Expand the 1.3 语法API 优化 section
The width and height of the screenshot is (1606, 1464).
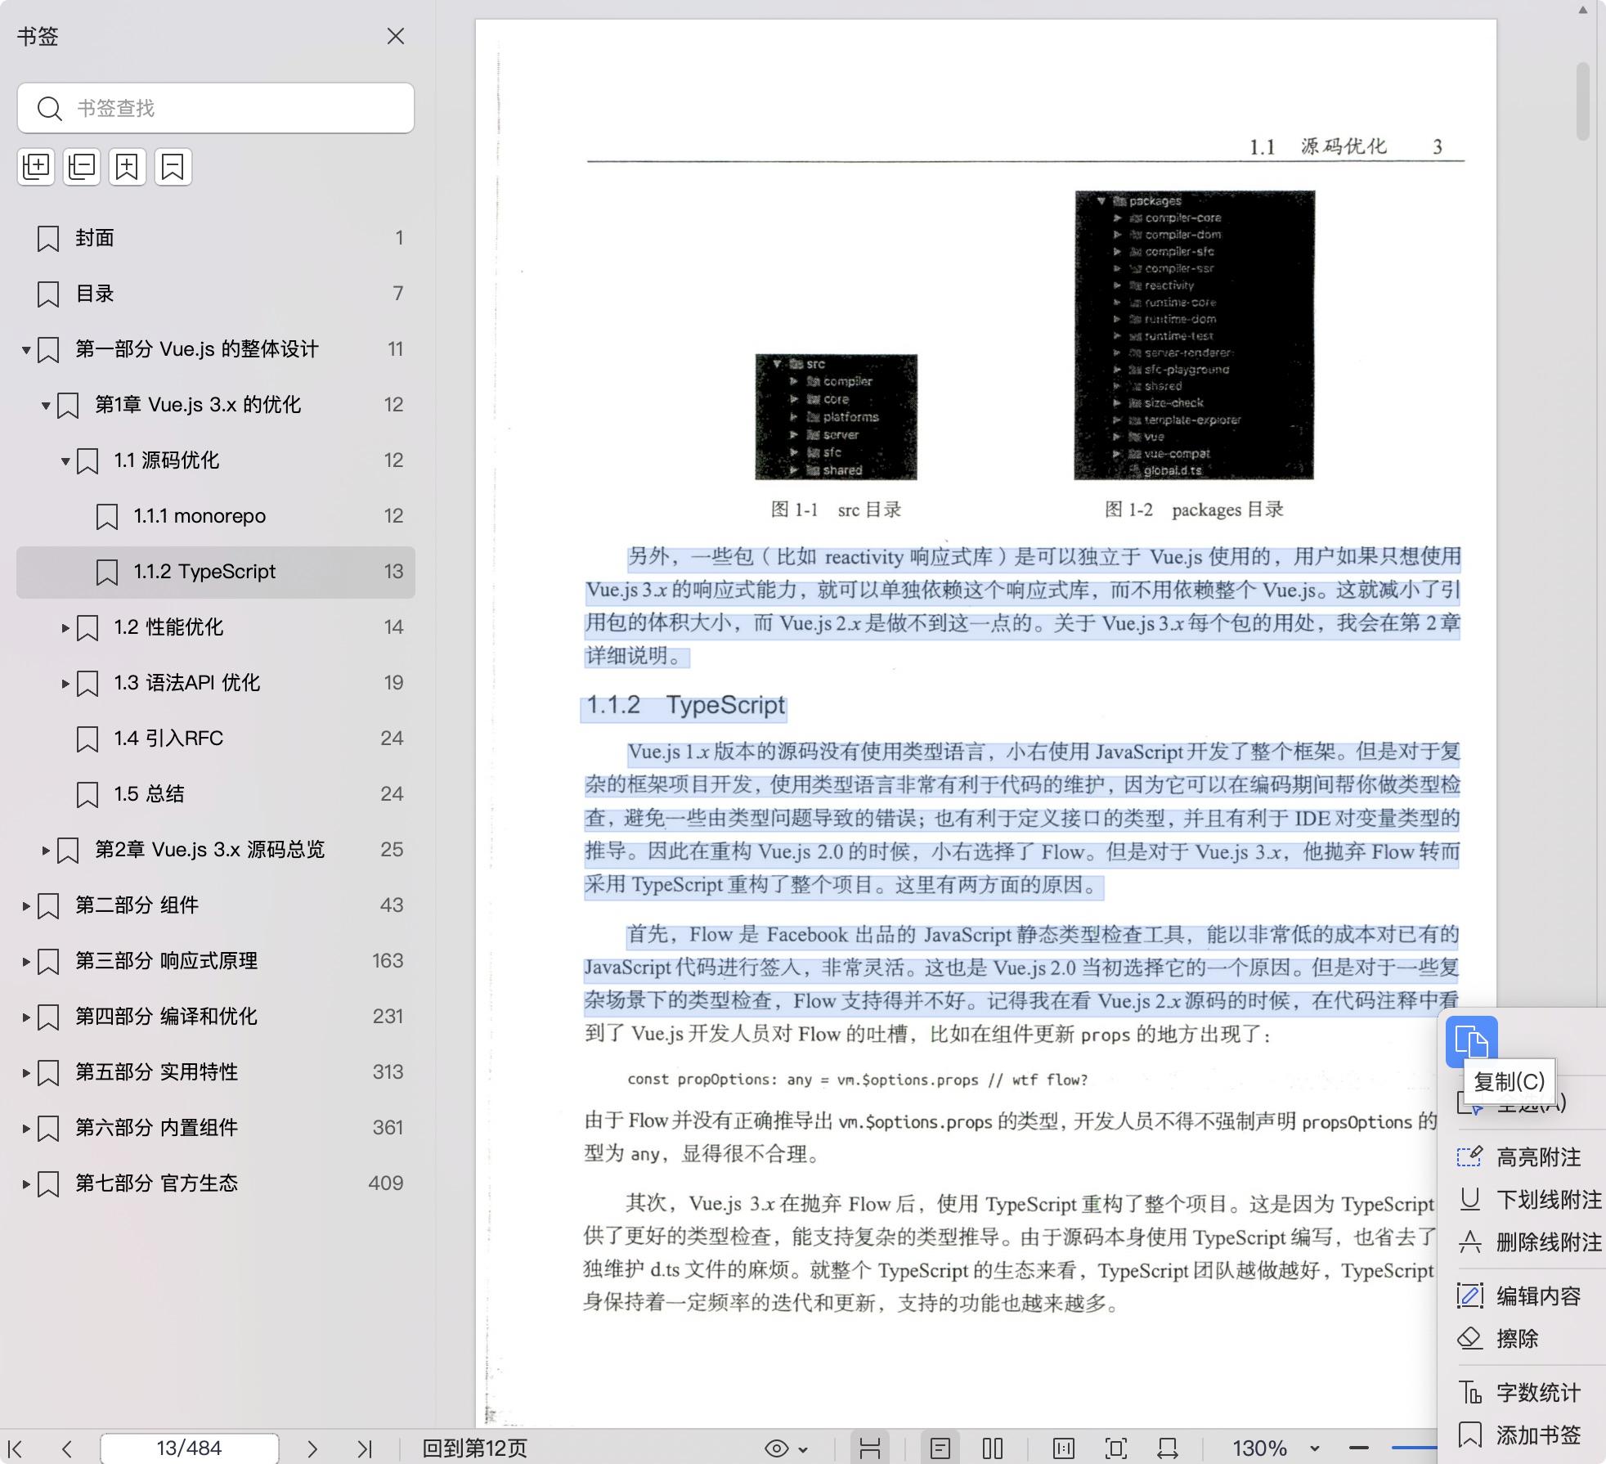point(65,684)
